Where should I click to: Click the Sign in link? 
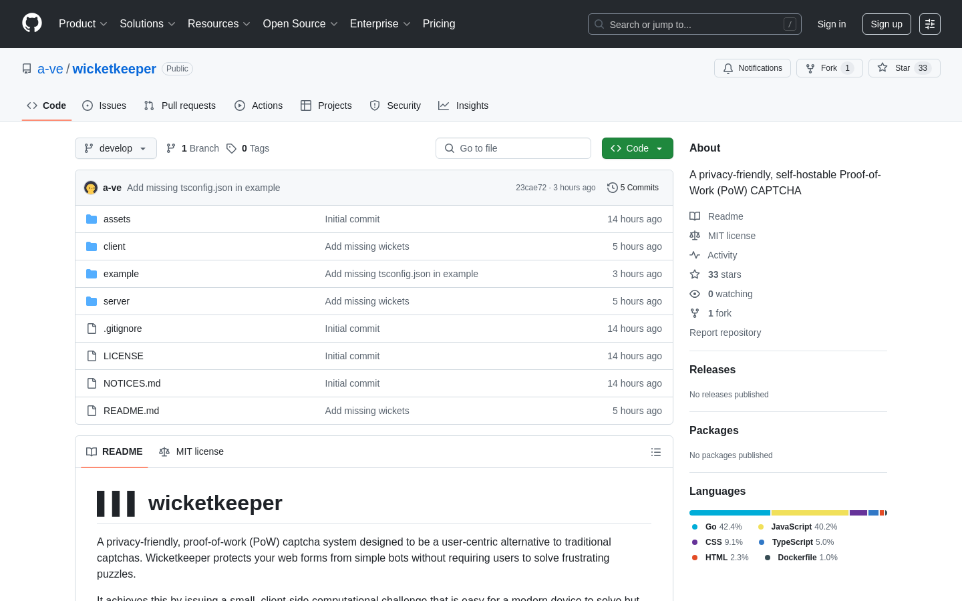pos(832,24)
